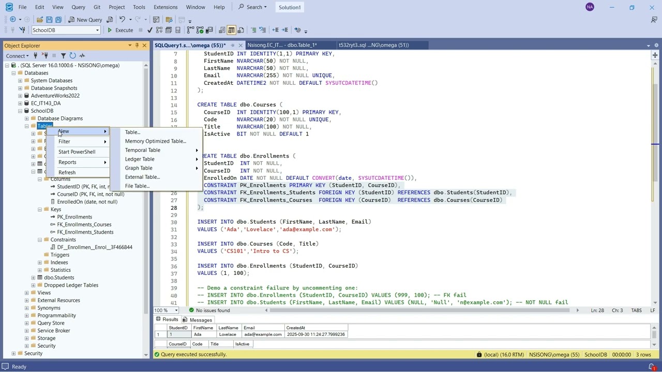Choose Memory Optimized Table... option
662x372 pixels.
(155, 141)
